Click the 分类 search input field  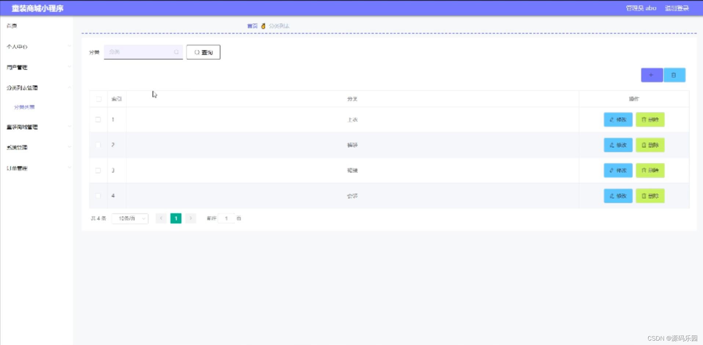click(x=143, y=52)
